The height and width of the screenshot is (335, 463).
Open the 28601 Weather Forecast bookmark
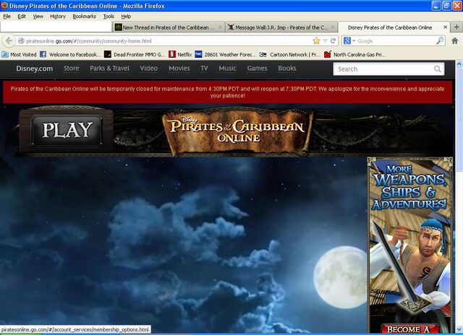[226, 54]
